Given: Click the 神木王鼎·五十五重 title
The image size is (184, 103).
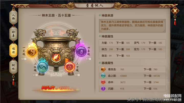Looking at the screenshot, I should (56, 16).
